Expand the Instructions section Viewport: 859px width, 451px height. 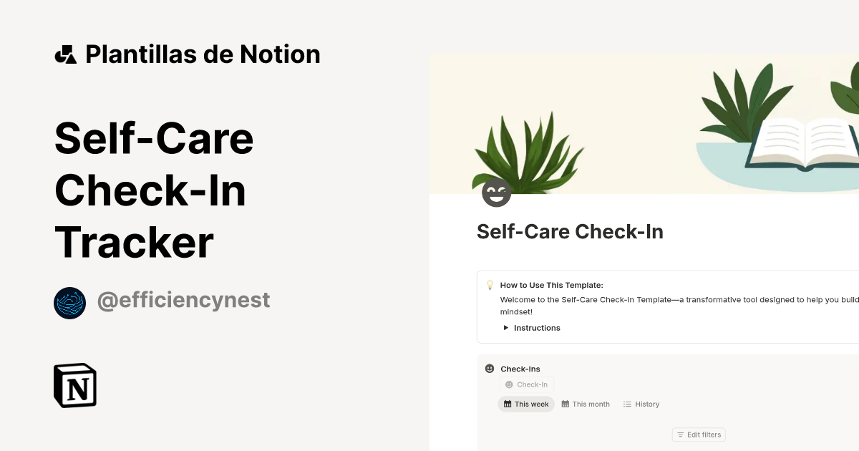[x=532, y=327]
